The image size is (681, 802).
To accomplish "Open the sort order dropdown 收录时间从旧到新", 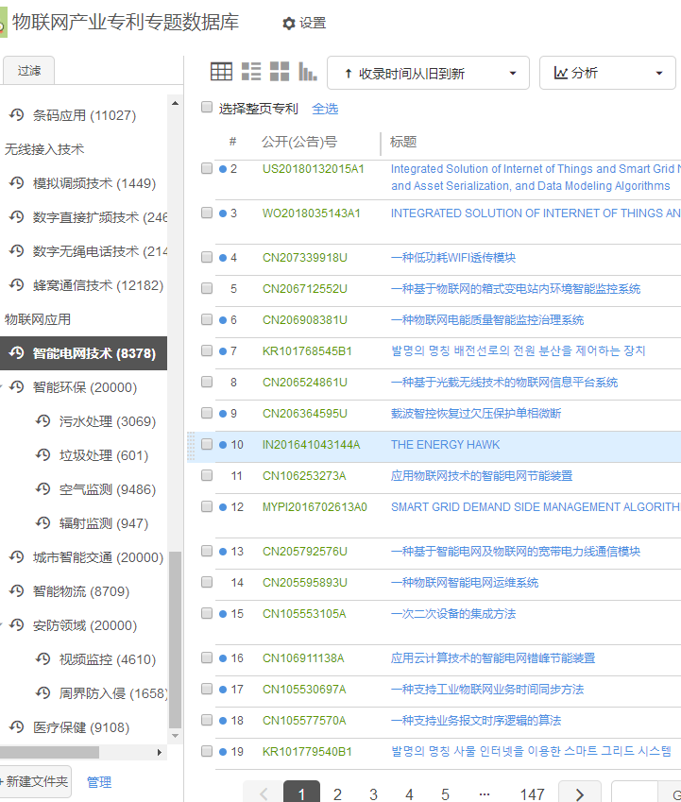I will (x=428, y=73).
